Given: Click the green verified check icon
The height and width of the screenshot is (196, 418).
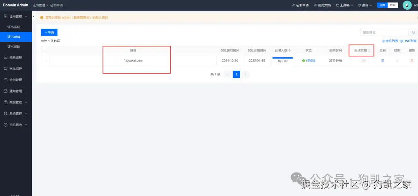Looking at the screenshot, I should [x=303, y=61].
